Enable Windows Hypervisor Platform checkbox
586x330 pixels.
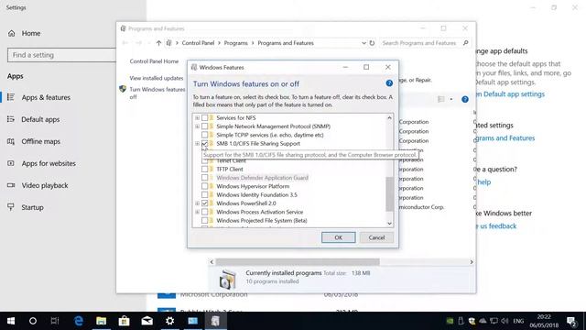(204, 186)
